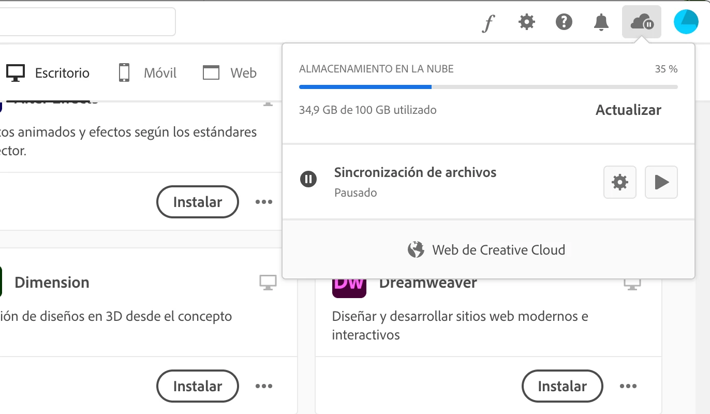Viewport: 710px width, 414px height.
Task: Switch to the Web tab
Action: (x=230, y=73)
